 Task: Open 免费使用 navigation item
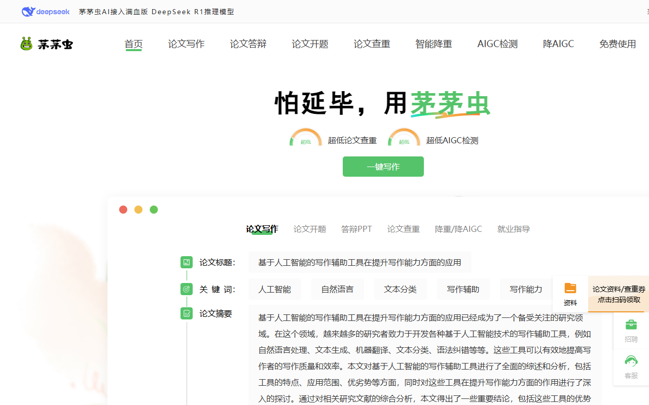[618, 44]
